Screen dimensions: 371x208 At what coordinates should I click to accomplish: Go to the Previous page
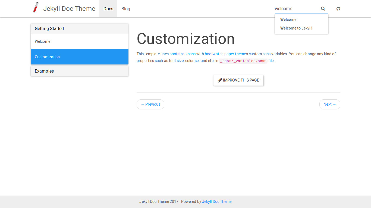coord(150,104)
